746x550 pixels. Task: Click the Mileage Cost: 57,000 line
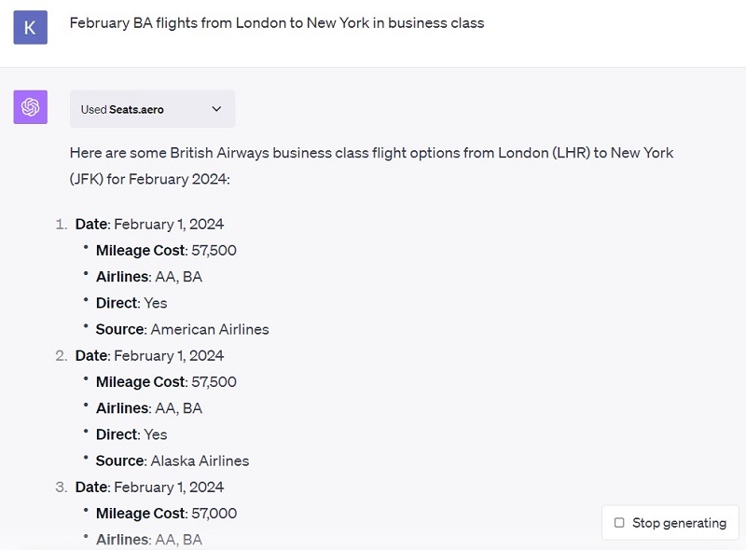tap(166, 514)
